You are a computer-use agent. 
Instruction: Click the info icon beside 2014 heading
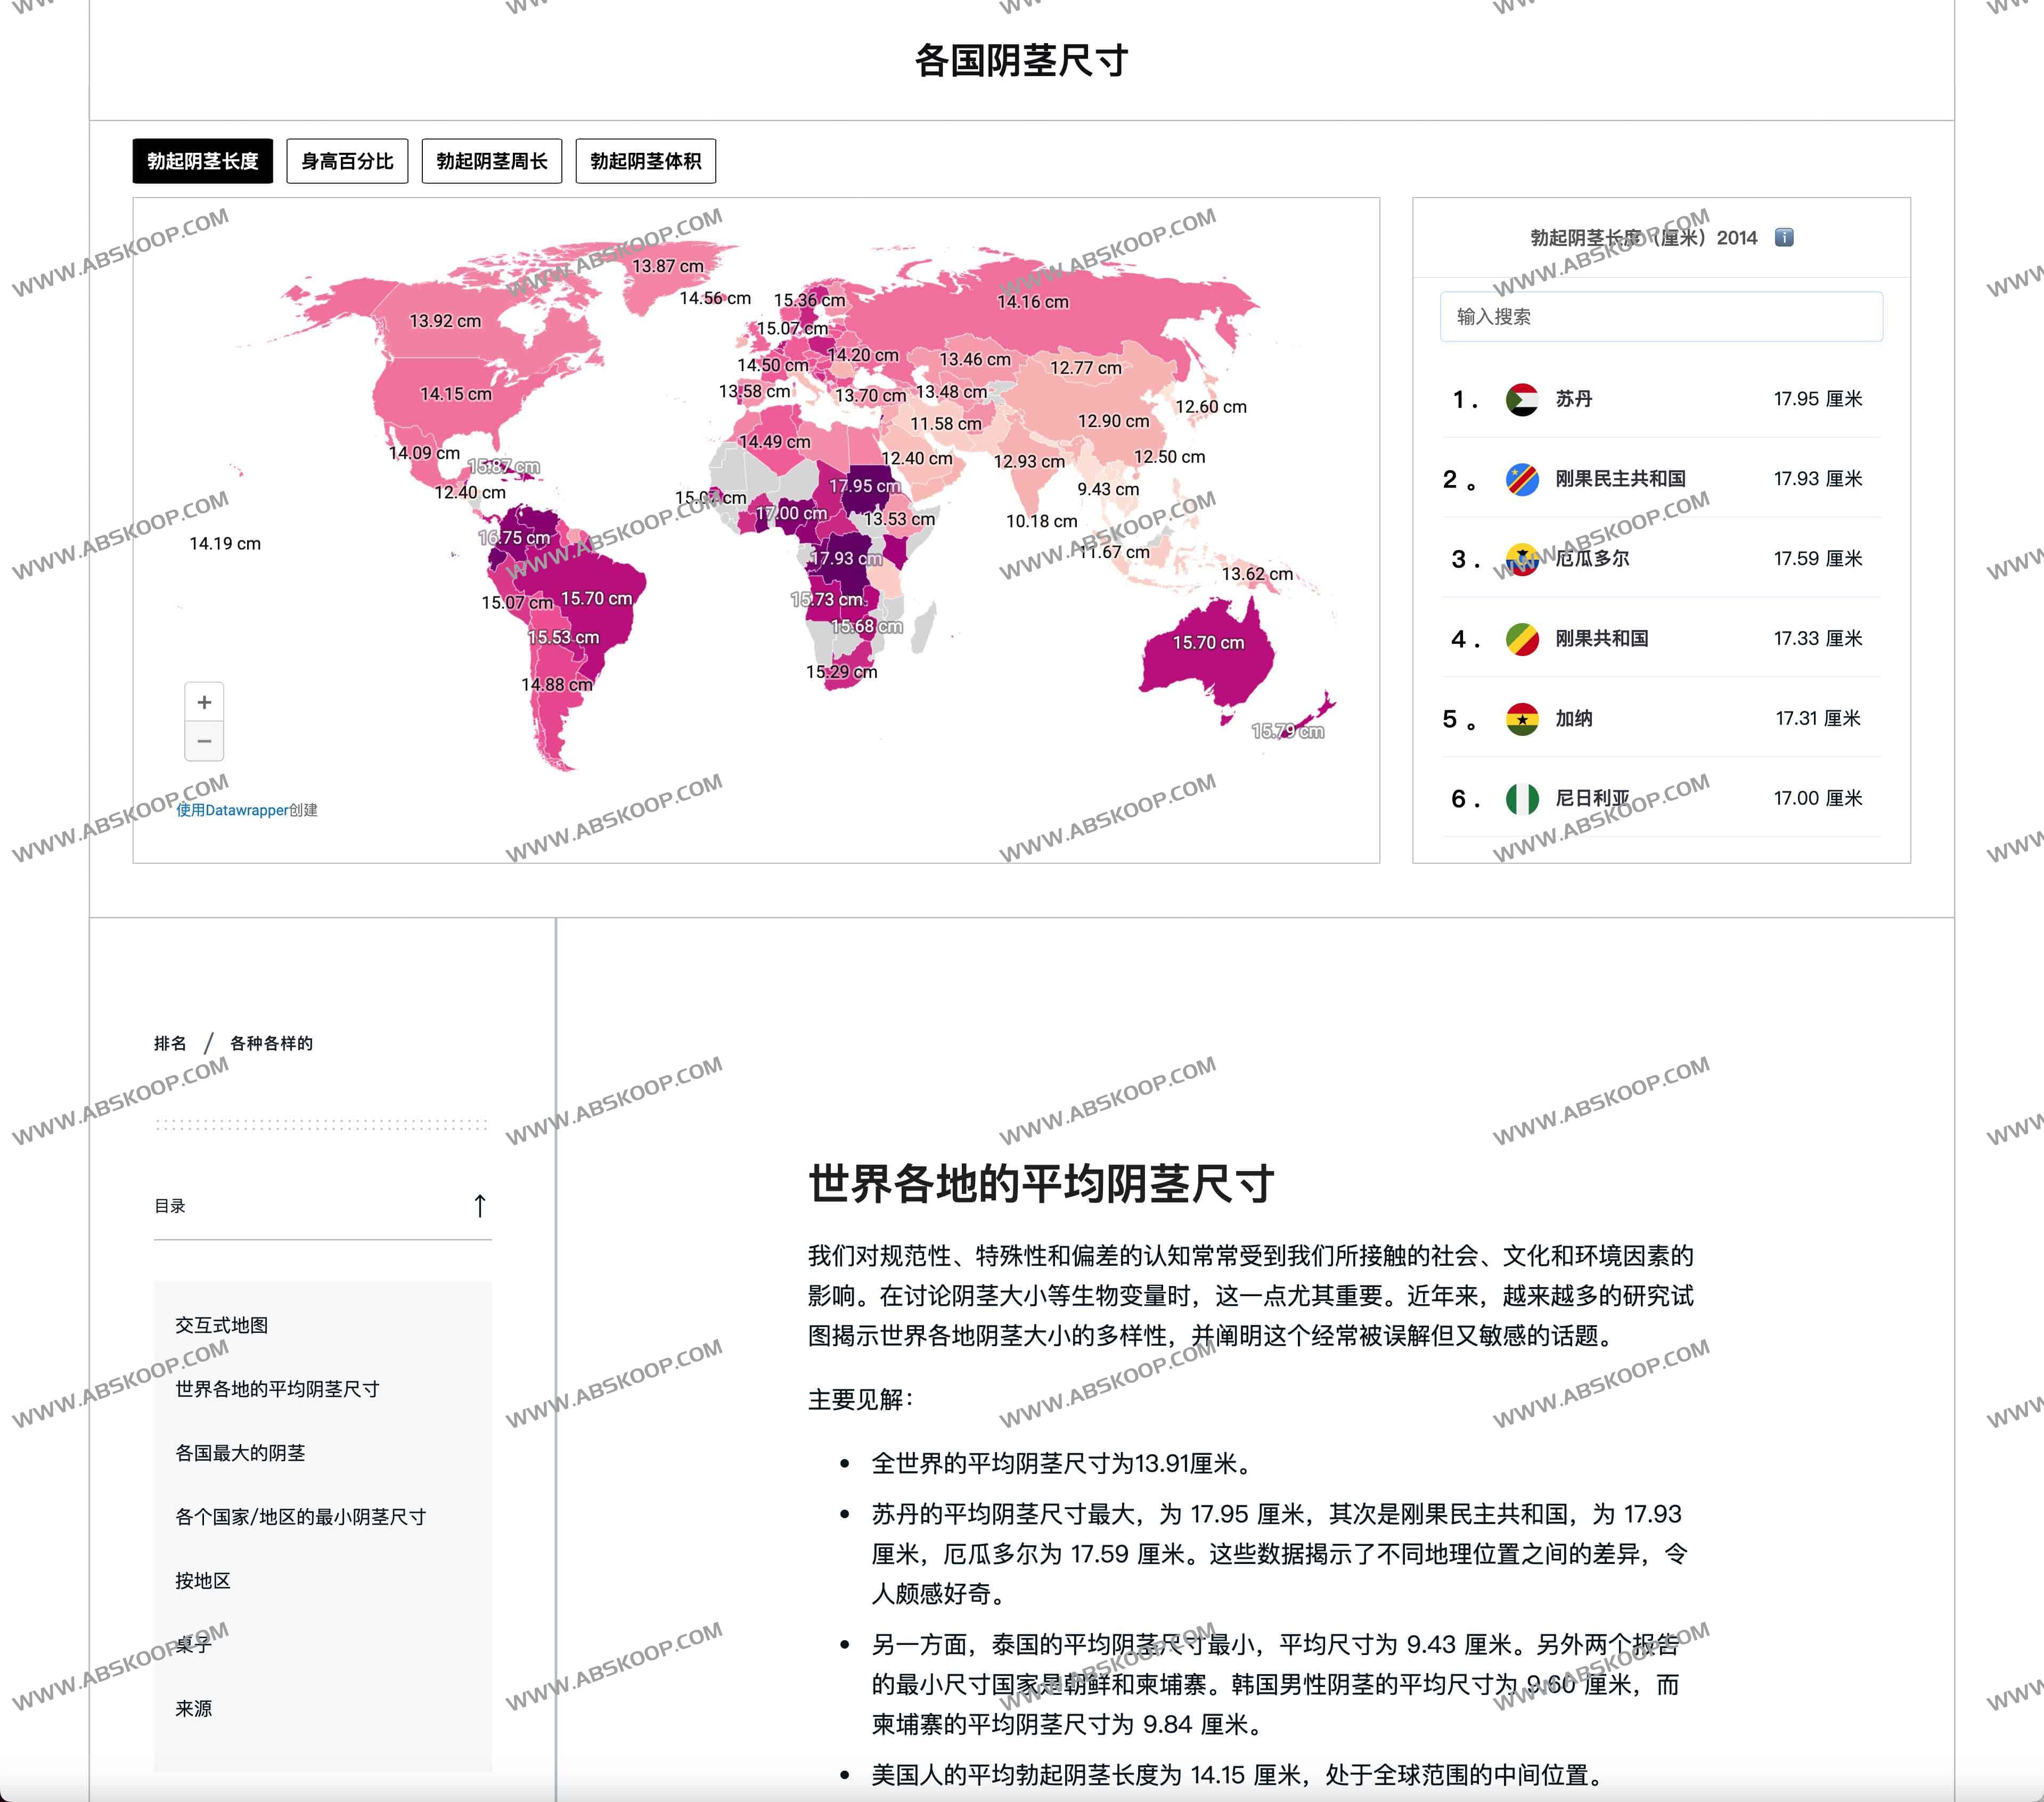(1783, 237)
